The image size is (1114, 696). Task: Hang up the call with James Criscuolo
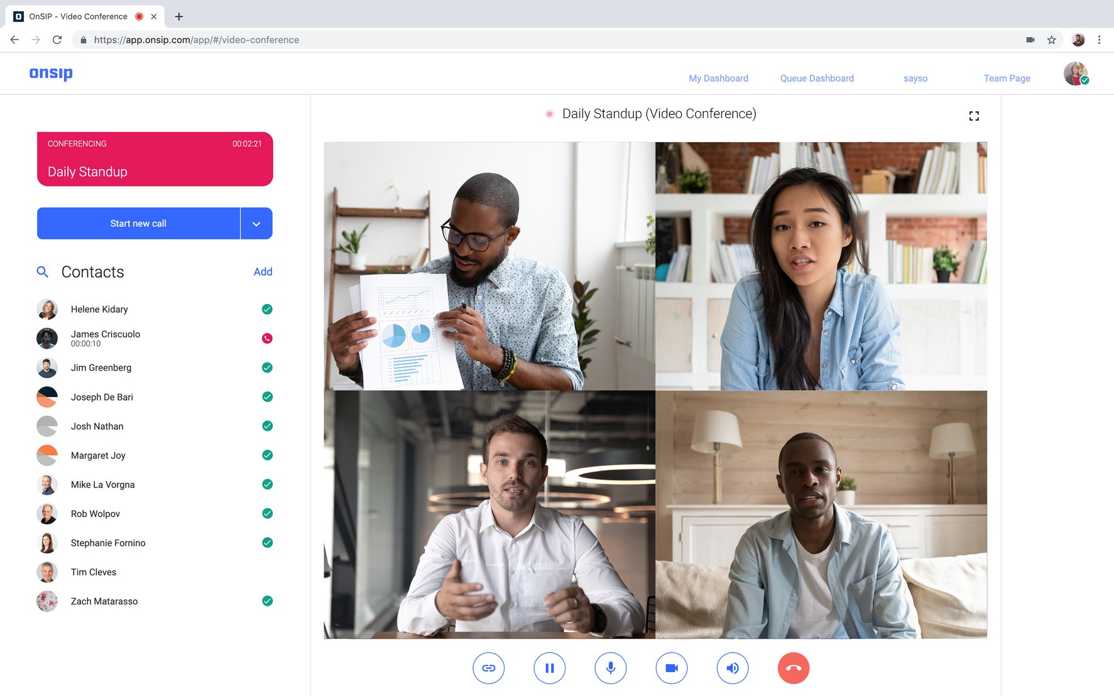266,338
